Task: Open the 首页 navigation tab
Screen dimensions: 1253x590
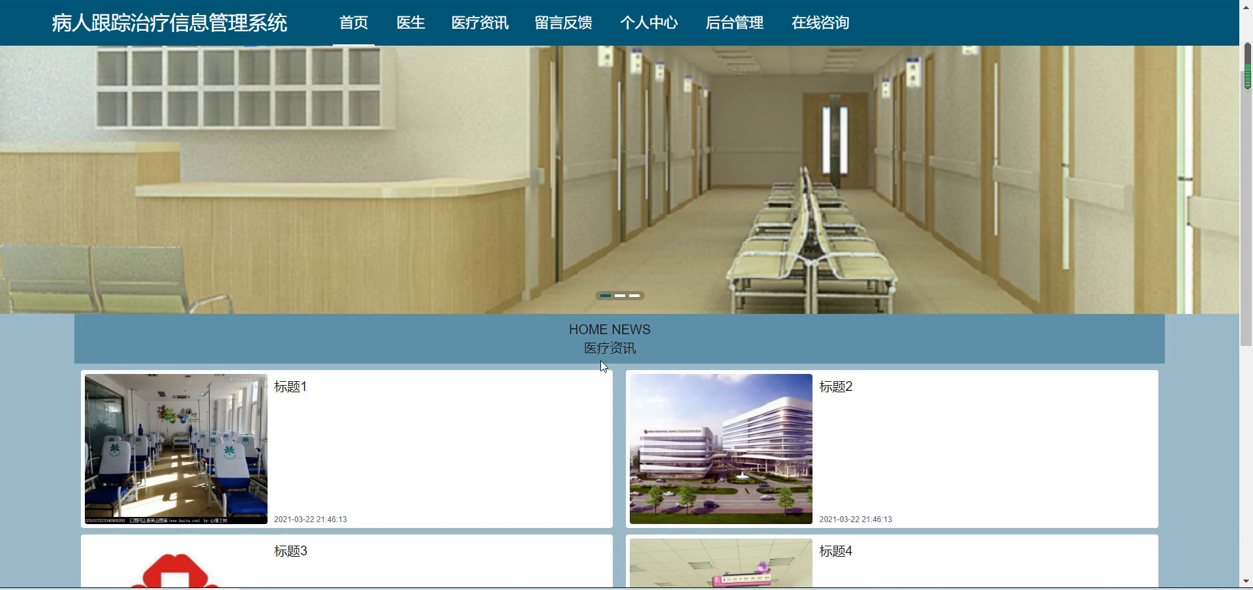Action: [x=354, y=23]
